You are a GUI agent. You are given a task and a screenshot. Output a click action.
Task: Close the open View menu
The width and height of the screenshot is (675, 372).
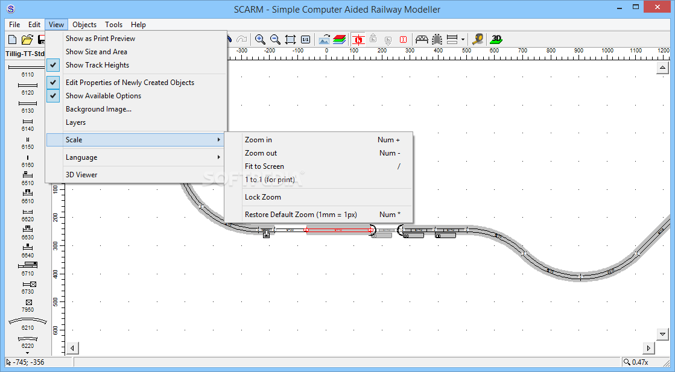coord(56,25)
